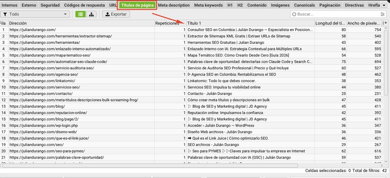Click the funnel icon in filter box

[x=5, y=14]
